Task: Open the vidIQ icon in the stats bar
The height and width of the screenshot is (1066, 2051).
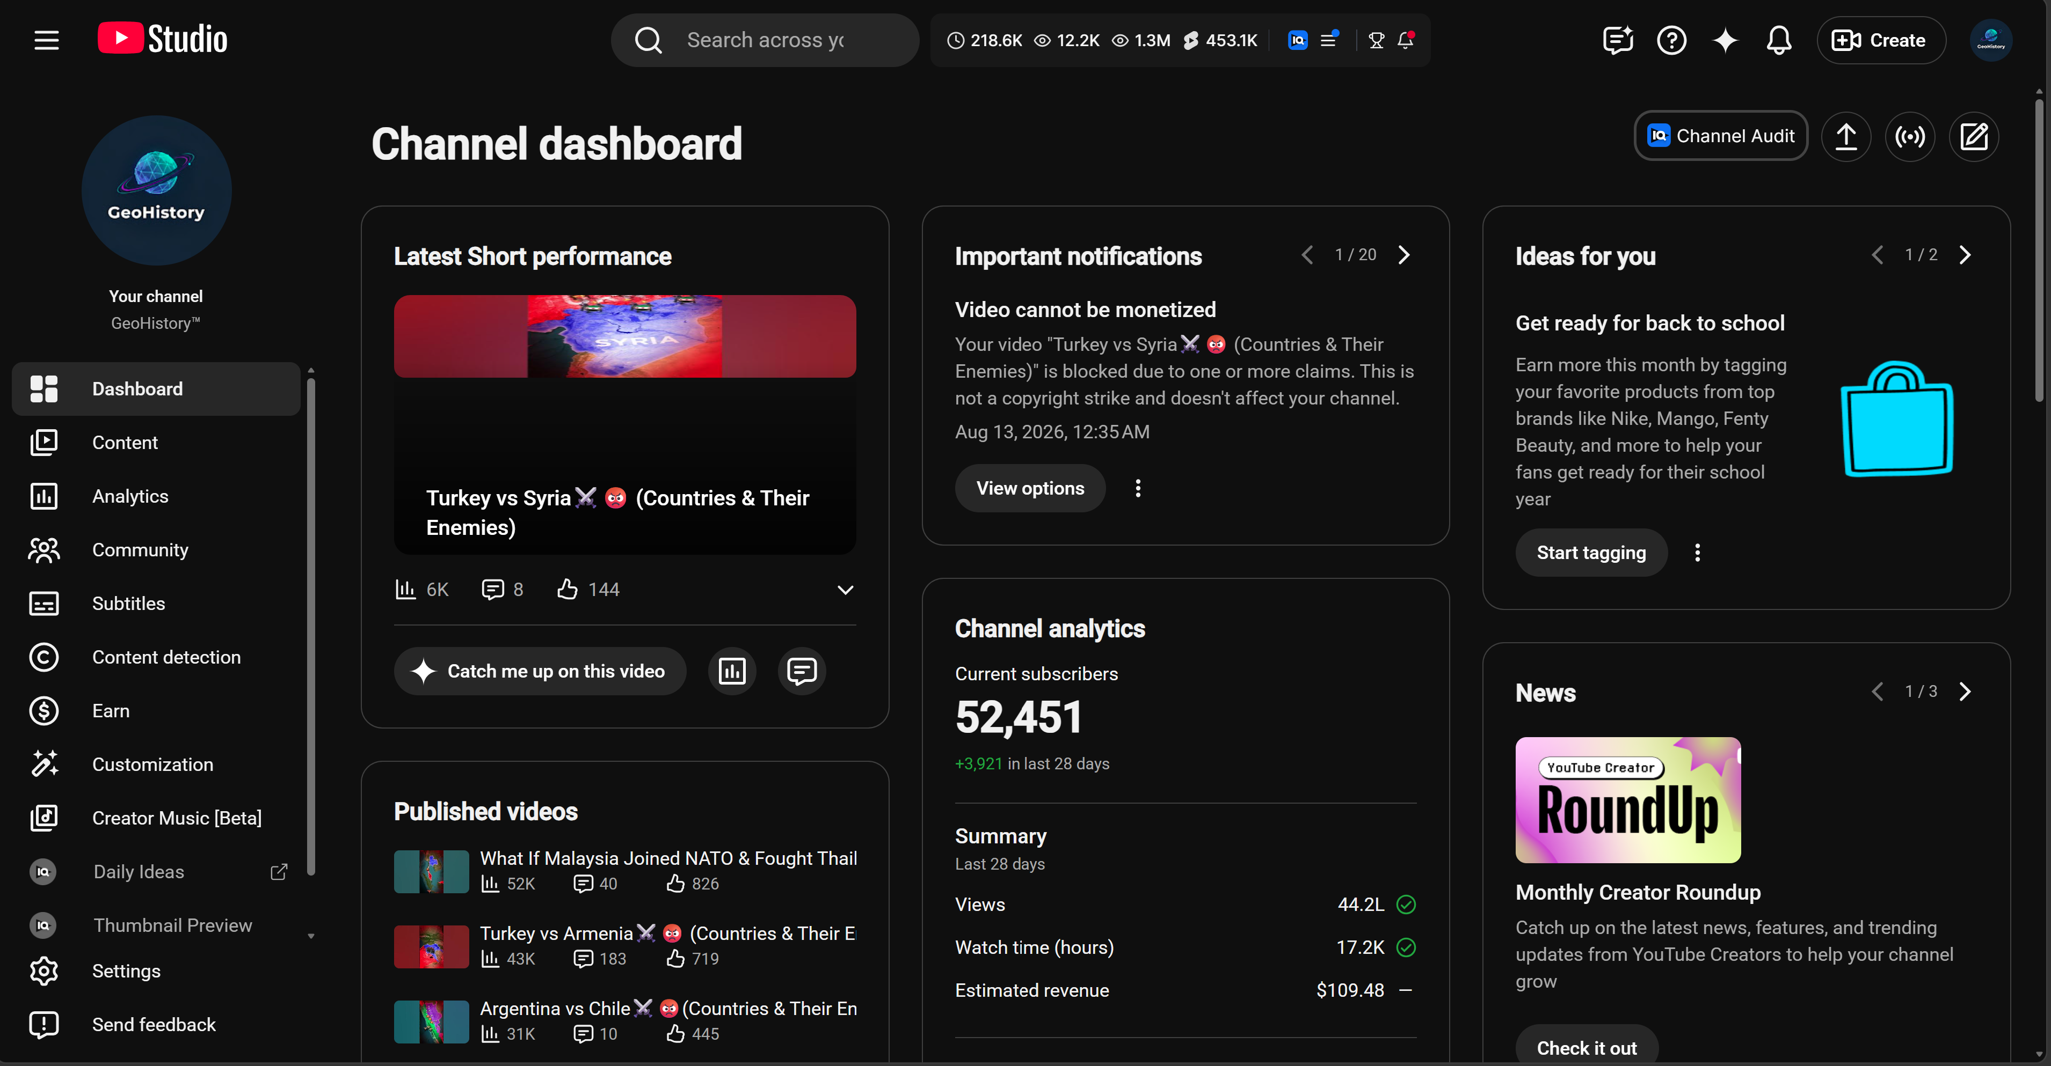Action: (x=1298, y=40)
